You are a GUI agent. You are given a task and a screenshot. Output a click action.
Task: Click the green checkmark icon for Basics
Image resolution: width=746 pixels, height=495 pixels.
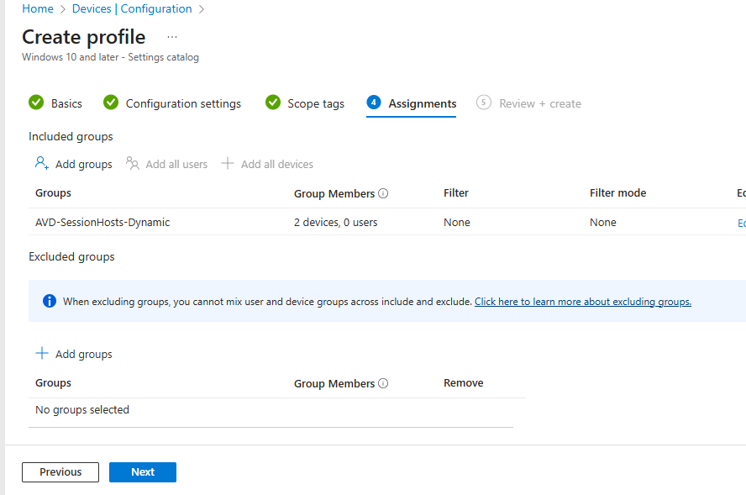36,103
